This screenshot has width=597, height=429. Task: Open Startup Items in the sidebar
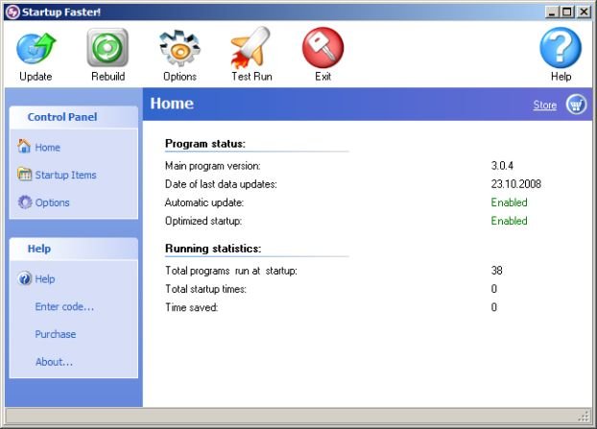pyautogui.click(x=66, y=175)
